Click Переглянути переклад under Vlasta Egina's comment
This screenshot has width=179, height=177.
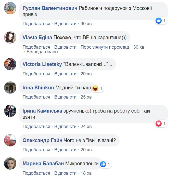coord(105,47)
